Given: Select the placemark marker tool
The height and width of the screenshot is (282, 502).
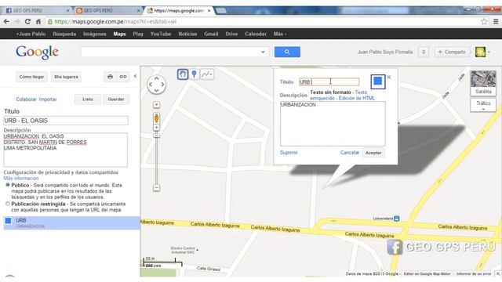Looking at the screenshot, I should (x=194, y=74).
